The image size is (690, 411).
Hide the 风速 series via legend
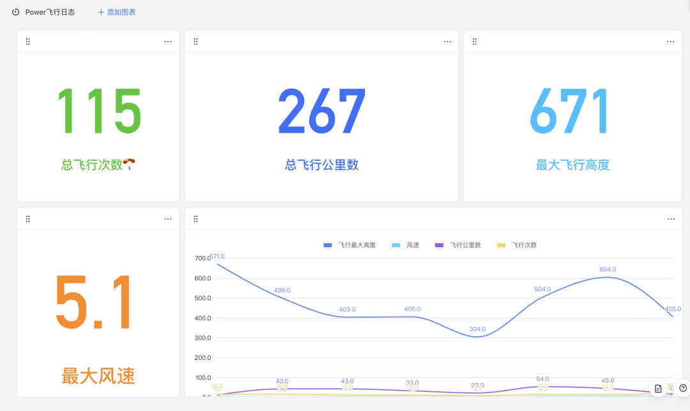coord(405,245)
